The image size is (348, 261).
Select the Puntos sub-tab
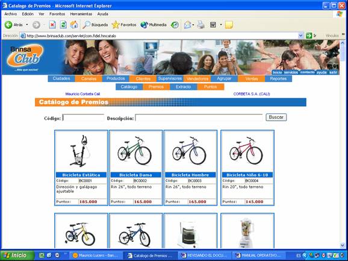210,87
